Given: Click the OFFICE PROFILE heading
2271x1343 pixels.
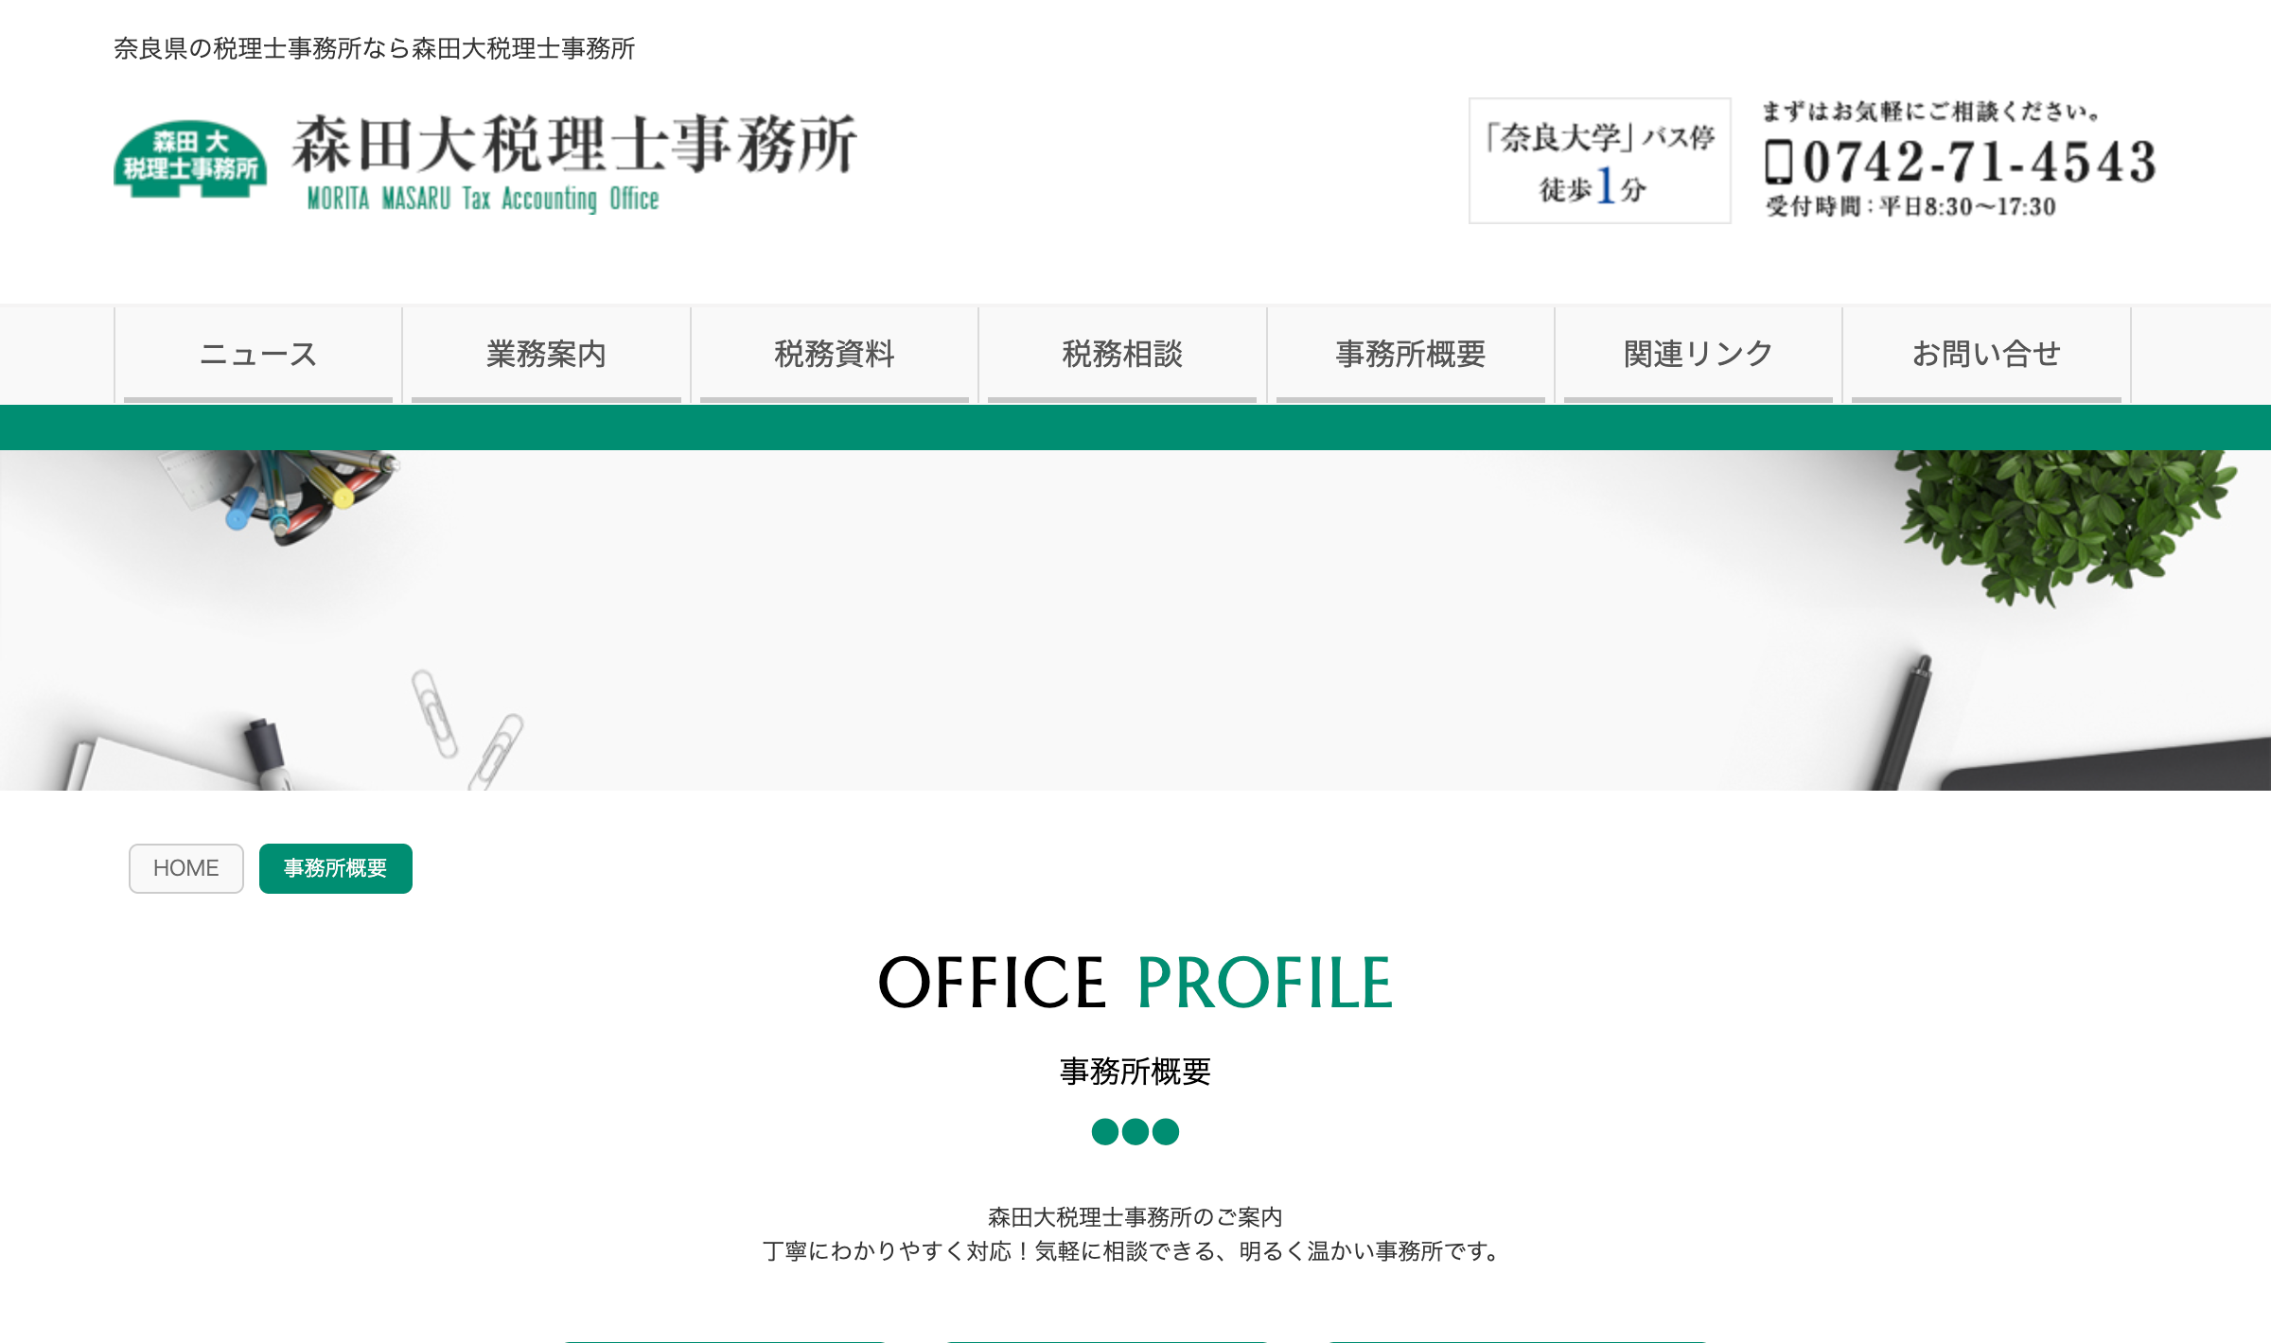Looking at the screenshot, I should coord(1135,984).
